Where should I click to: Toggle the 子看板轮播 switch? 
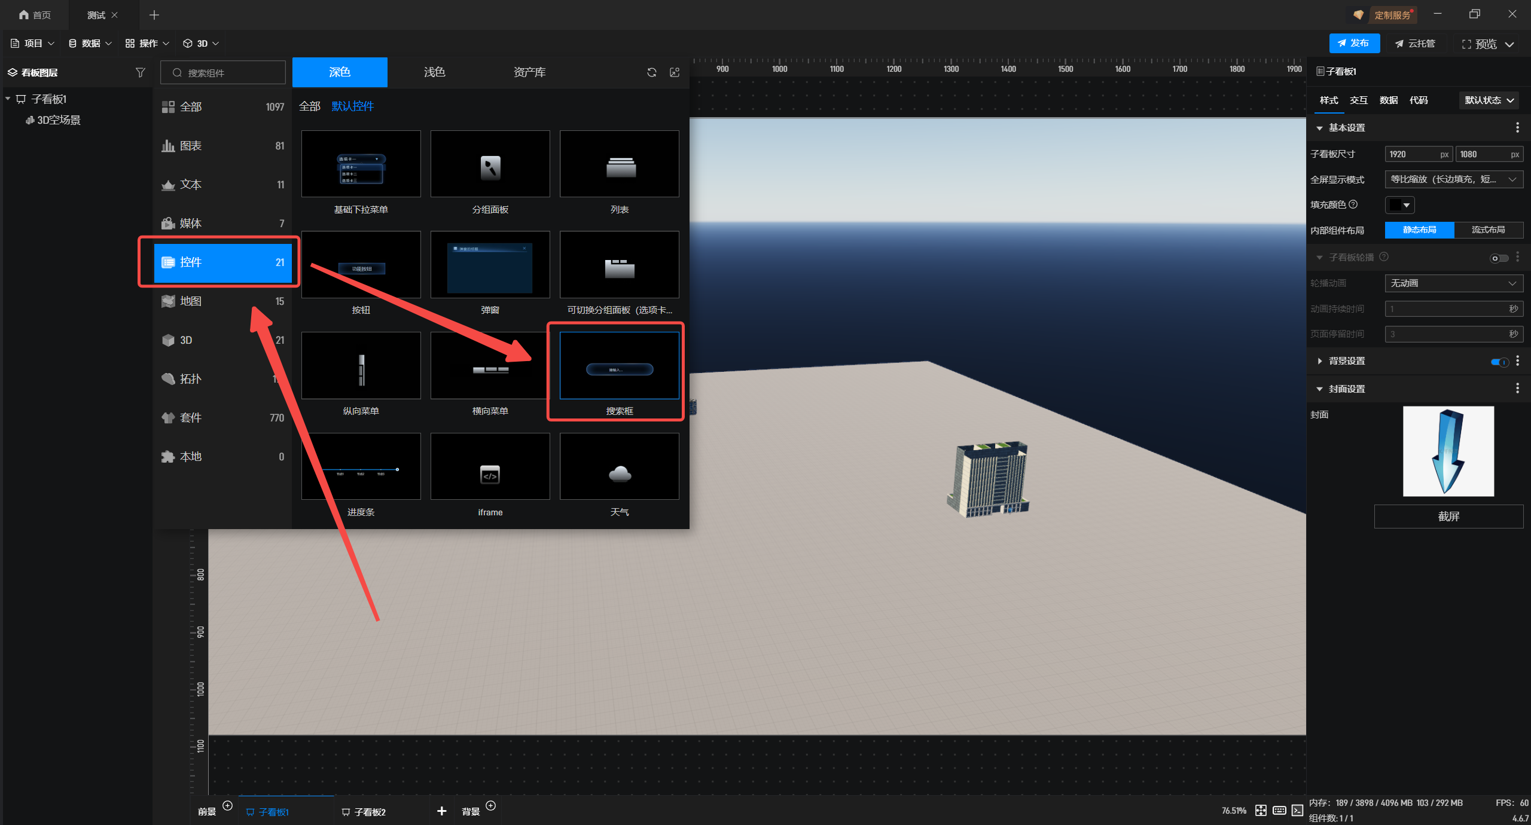(x=1499, y=258)
